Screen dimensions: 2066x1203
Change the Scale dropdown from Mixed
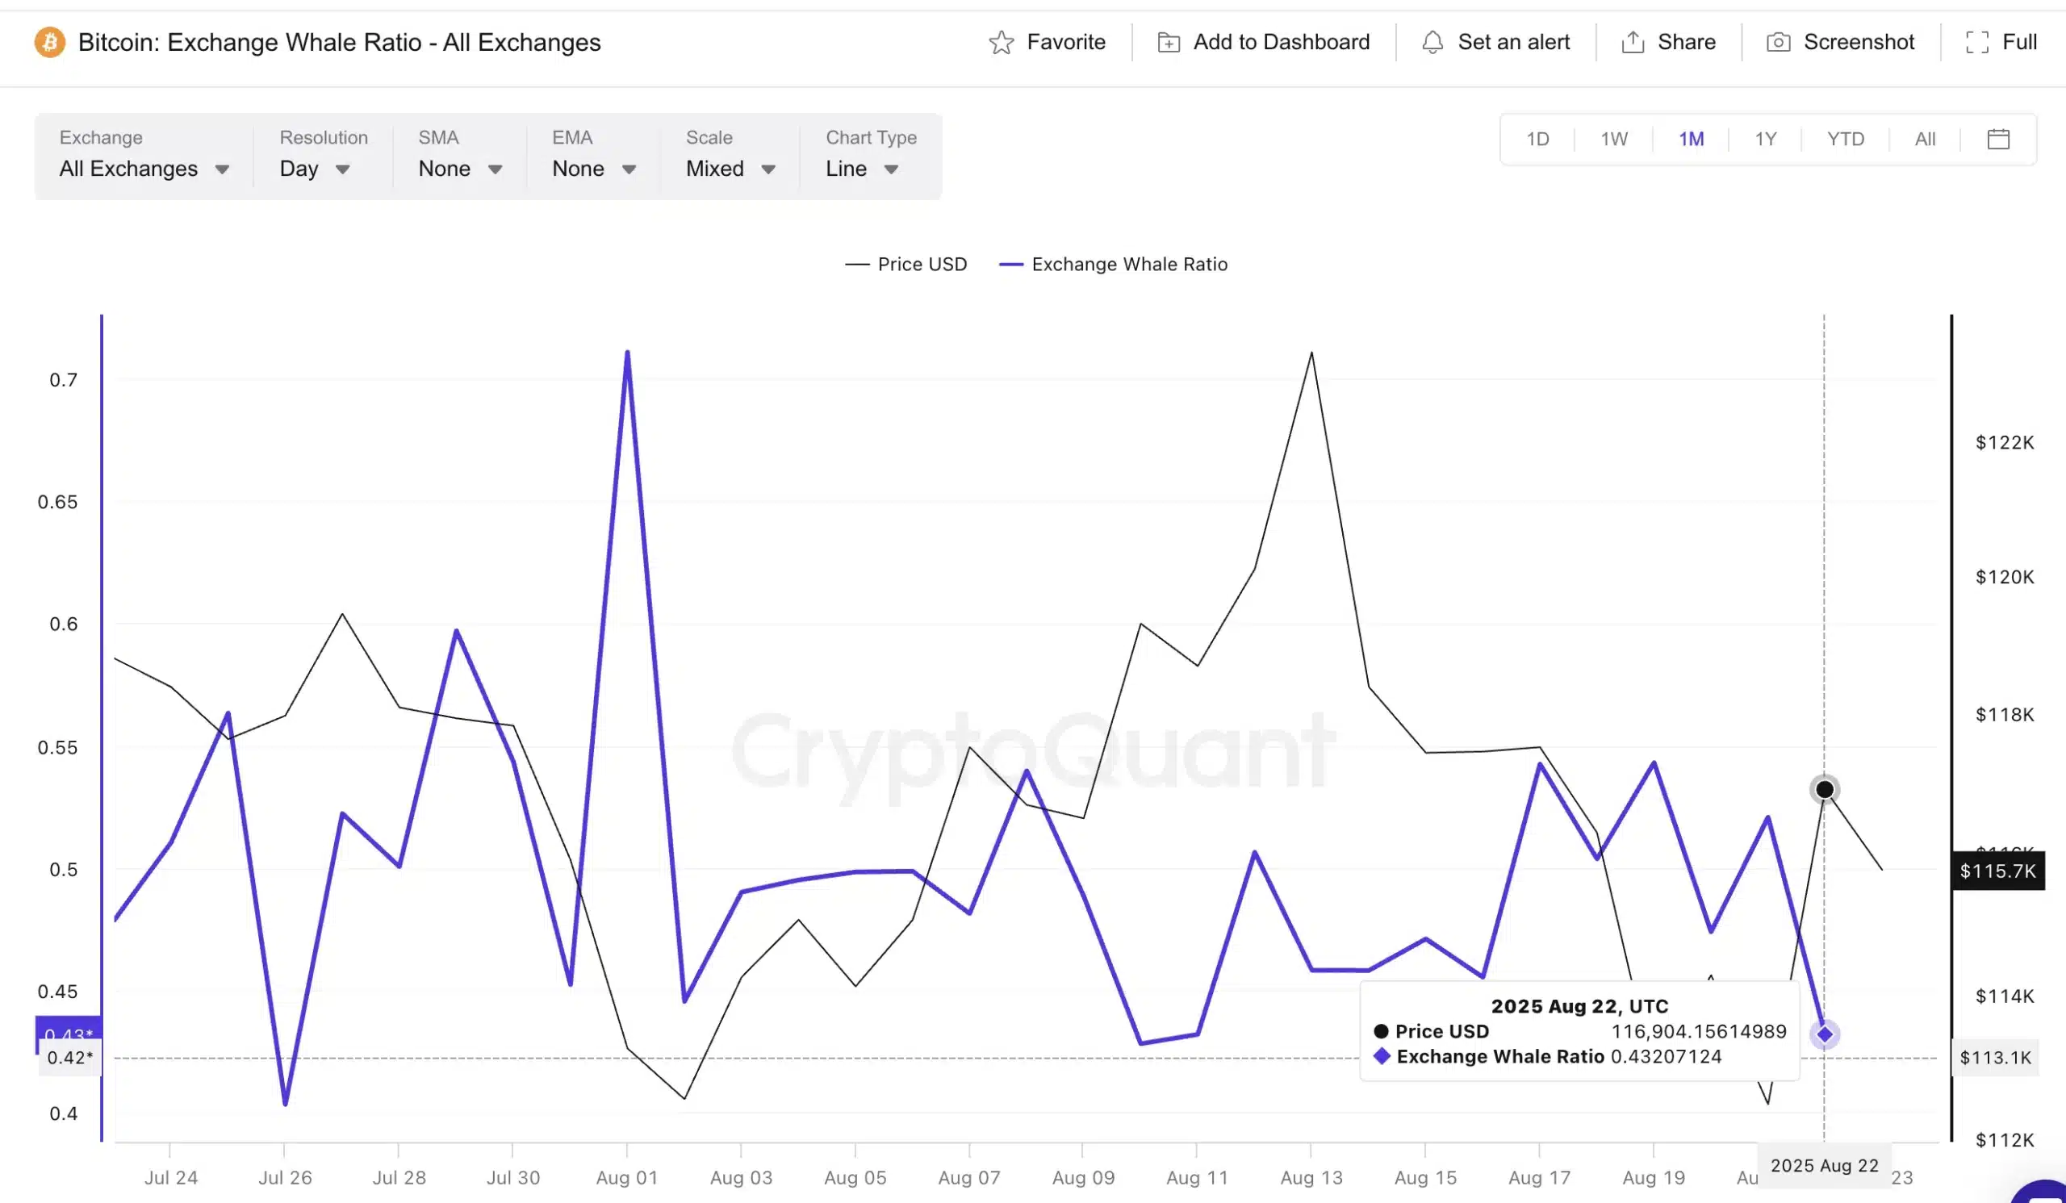(x=727, y=169)
